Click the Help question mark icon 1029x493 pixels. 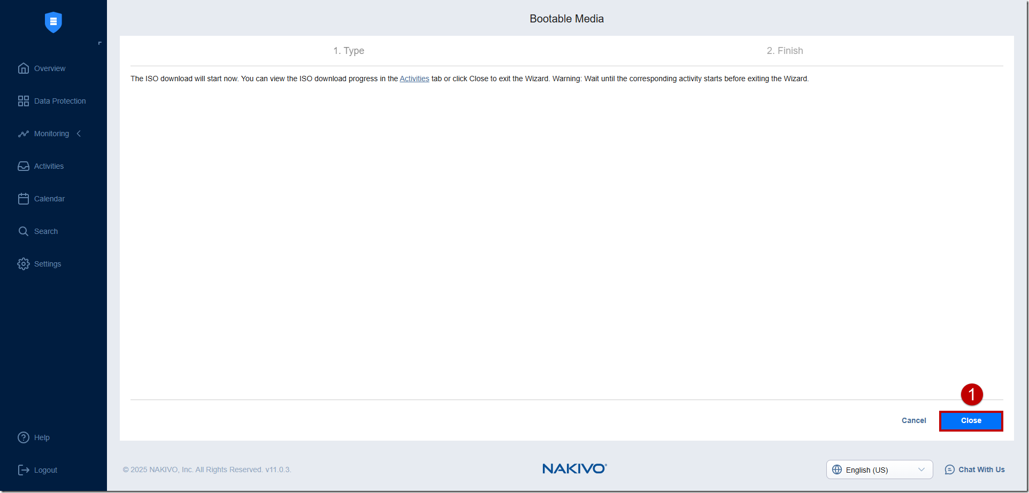pyautogui.click(x=24, y=437)
